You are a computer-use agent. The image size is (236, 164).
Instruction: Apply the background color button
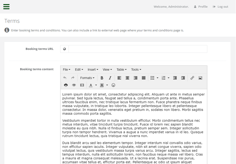coord(102,85)
